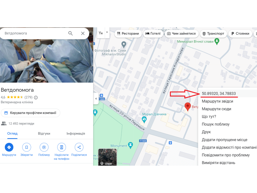
Task: Switch to the Відгуки tab
Action: click(44, 133)
